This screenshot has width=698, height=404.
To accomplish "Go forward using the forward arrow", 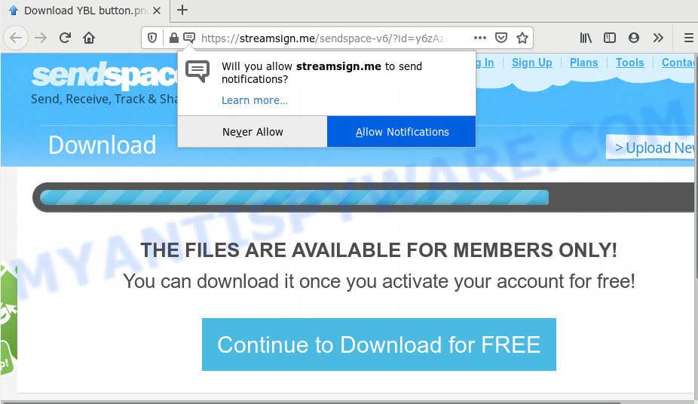I will tap(41, 38).
